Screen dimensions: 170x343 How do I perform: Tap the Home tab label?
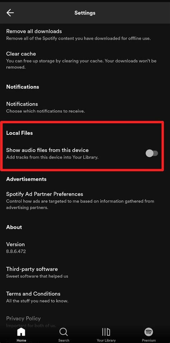(x=21, y=340)
